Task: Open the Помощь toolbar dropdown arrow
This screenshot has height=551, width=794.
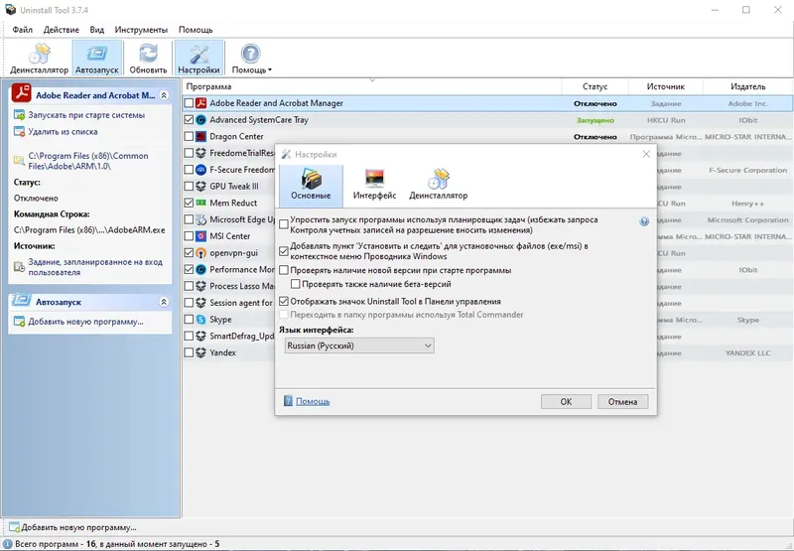Action: pos(270,70)
